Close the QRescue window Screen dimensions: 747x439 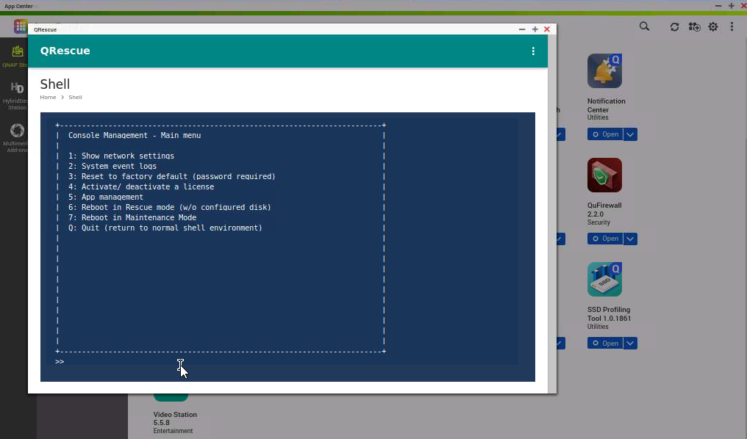pyautogui.click(x=547, y=29)
